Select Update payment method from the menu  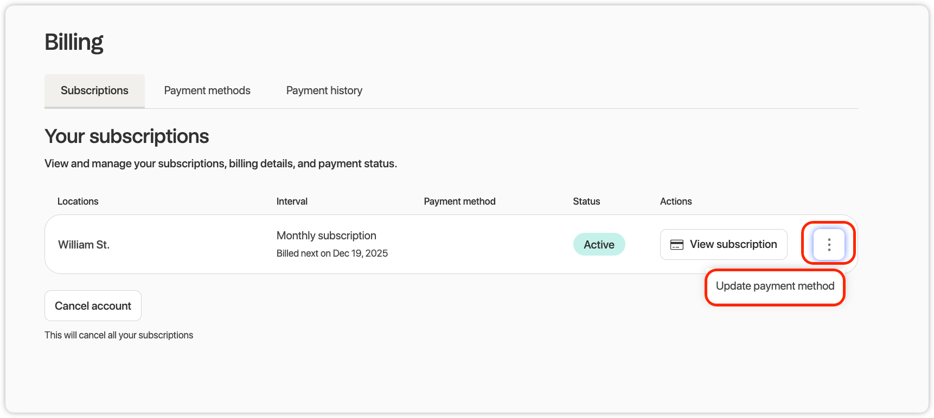(775, 286)
